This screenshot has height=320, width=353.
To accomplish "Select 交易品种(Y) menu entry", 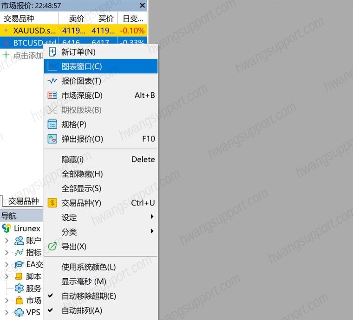I will click(101, 203).
